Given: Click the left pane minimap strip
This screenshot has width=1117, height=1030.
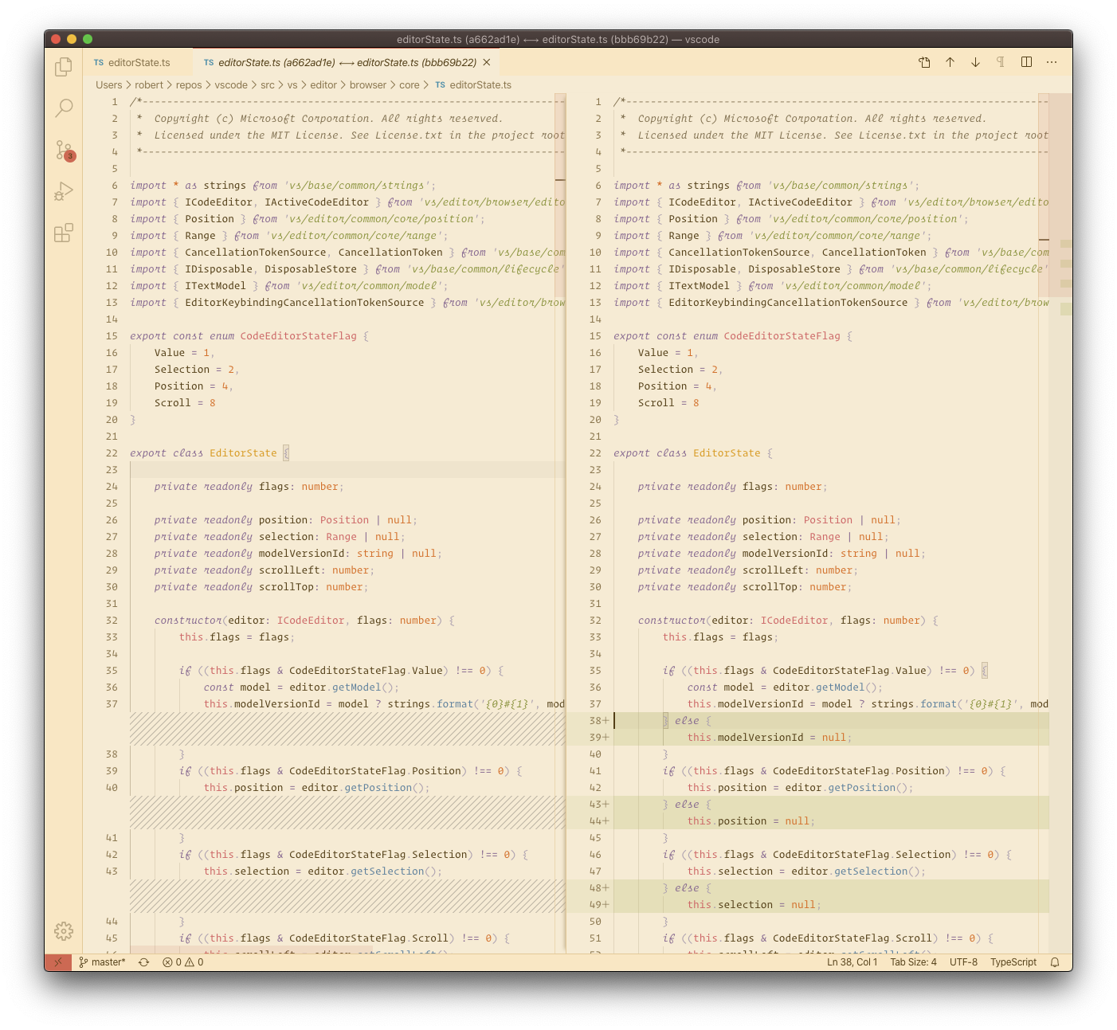Looking at the screenshot, I should 560,522.
